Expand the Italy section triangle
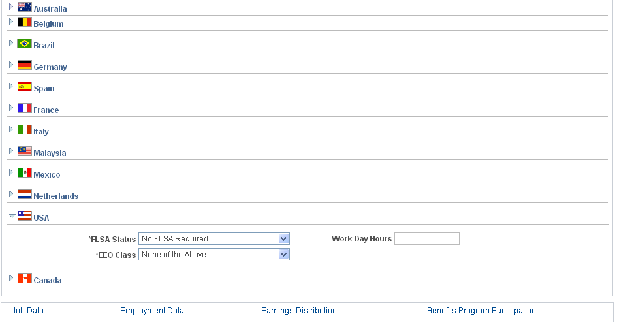 pos(11,129)
